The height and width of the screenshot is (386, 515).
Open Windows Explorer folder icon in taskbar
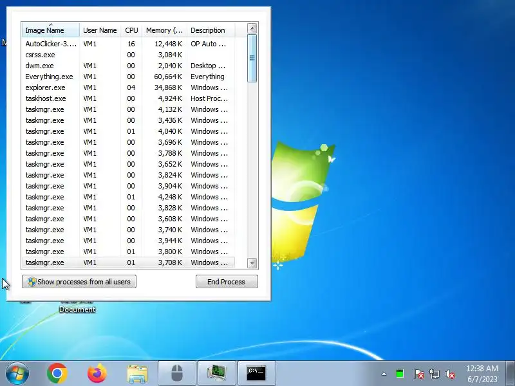pyautogui.click(x=137, y=374)
